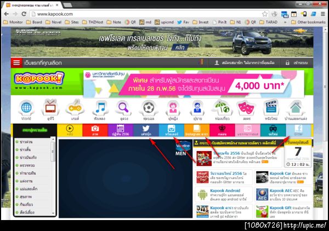
Task: Click the light blue Instagram camera tile
Action: [x=172, y=130]
